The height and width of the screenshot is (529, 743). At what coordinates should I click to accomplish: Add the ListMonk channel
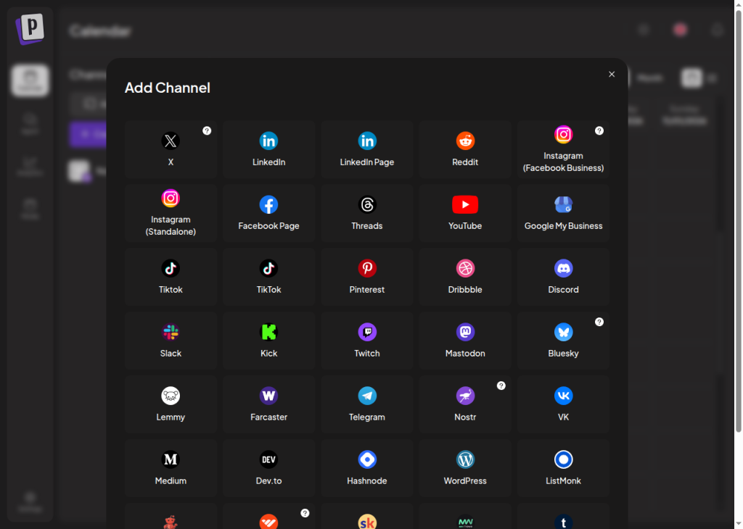(563, 468)
